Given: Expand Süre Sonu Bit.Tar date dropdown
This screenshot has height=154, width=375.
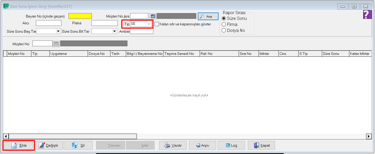Looking at the screenshot, I should tap(114, 31).
